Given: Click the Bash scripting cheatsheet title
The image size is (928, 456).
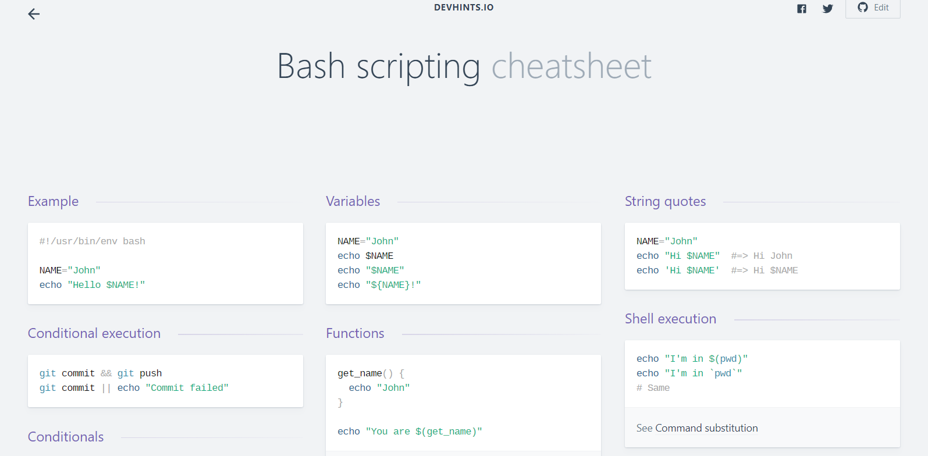Looking at the screenshot, I should pyautogui.click(x=464, y=66).
